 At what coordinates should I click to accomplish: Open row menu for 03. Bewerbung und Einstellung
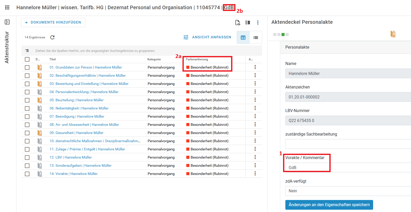[255, 84]
